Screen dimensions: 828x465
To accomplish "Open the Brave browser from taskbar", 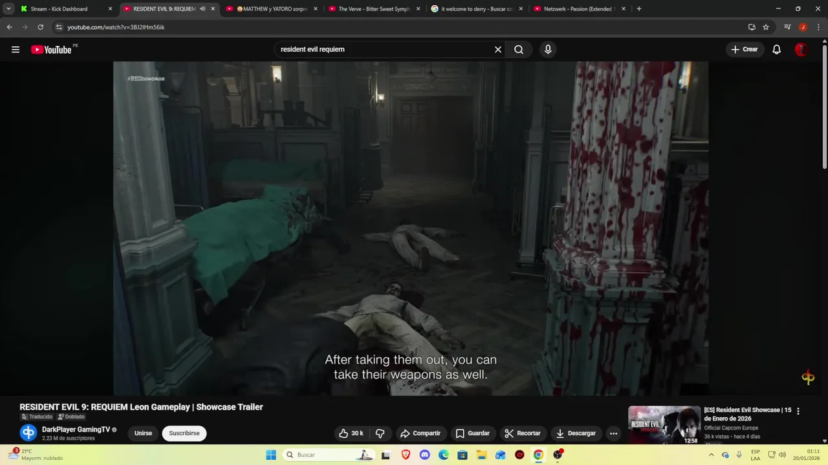I will [x=405, y=455].
